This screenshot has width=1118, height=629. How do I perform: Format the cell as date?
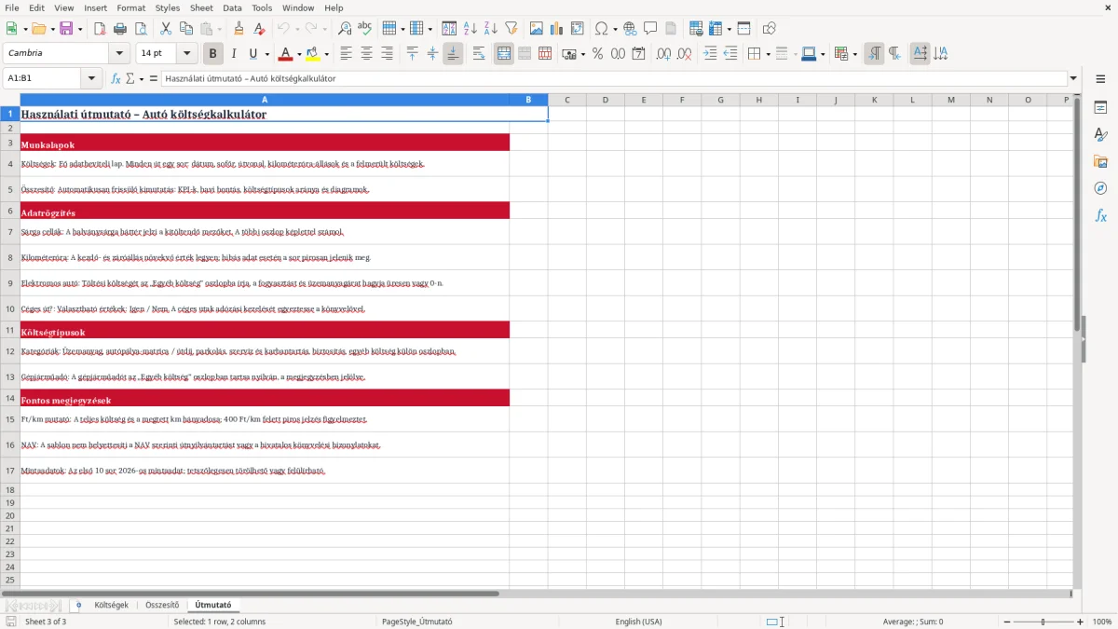pyautogui.click(x=638, y=54)
